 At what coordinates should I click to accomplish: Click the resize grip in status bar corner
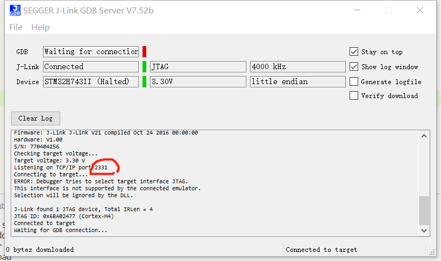tap(432, 252)
